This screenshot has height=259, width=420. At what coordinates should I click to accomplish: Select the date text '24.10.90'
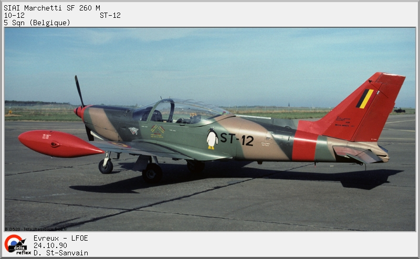point(50,245)
